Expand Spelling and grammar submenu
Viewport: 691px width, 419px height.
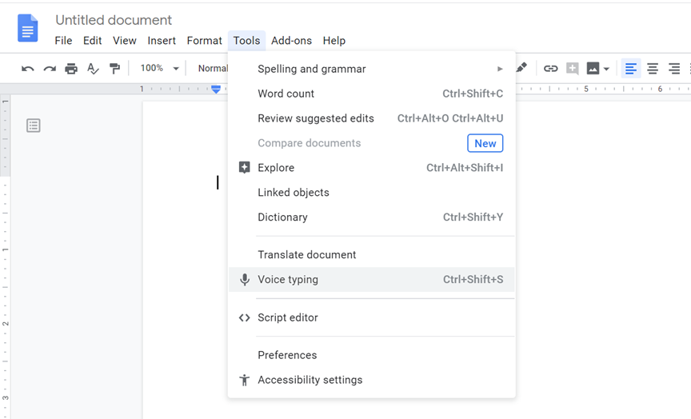point(372,69)
